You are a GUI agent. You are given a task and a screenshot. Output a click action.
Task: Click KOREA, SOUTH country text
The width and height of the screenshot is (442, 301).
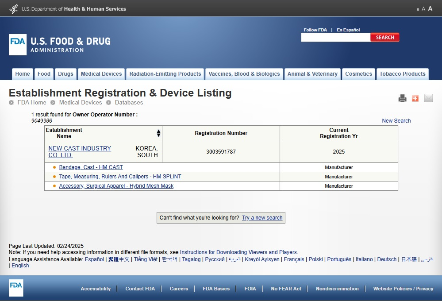(146, 152)
